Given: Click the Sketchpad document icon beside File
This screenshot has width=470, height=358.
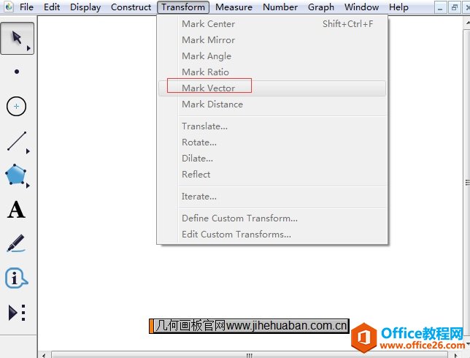Looking at the screenshot, I should point(9,7).
